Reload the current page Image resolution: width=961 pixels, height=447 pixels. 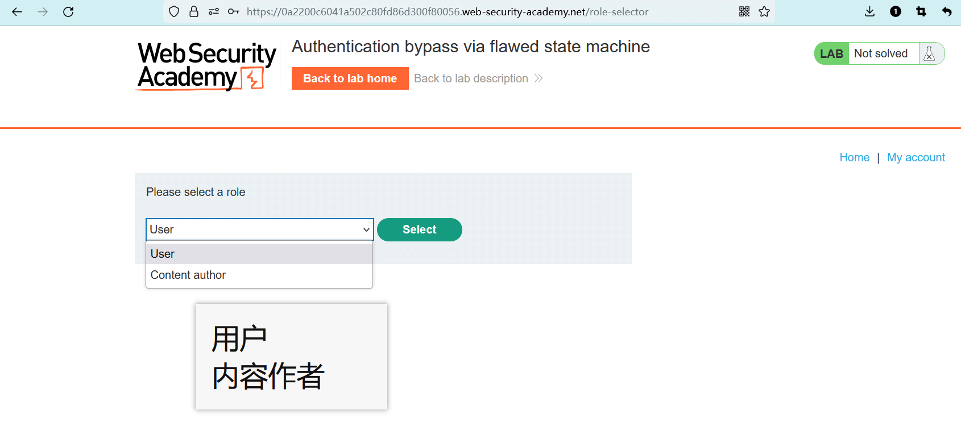click(x=68, y=12)
